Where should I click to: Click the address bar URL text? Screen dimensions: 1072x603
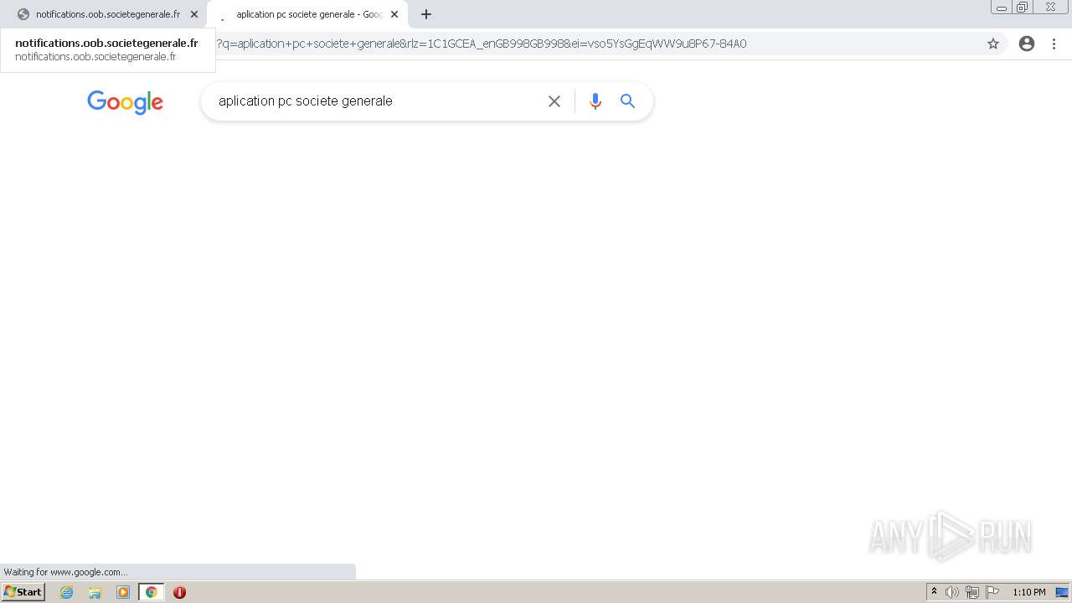(482, 44)
